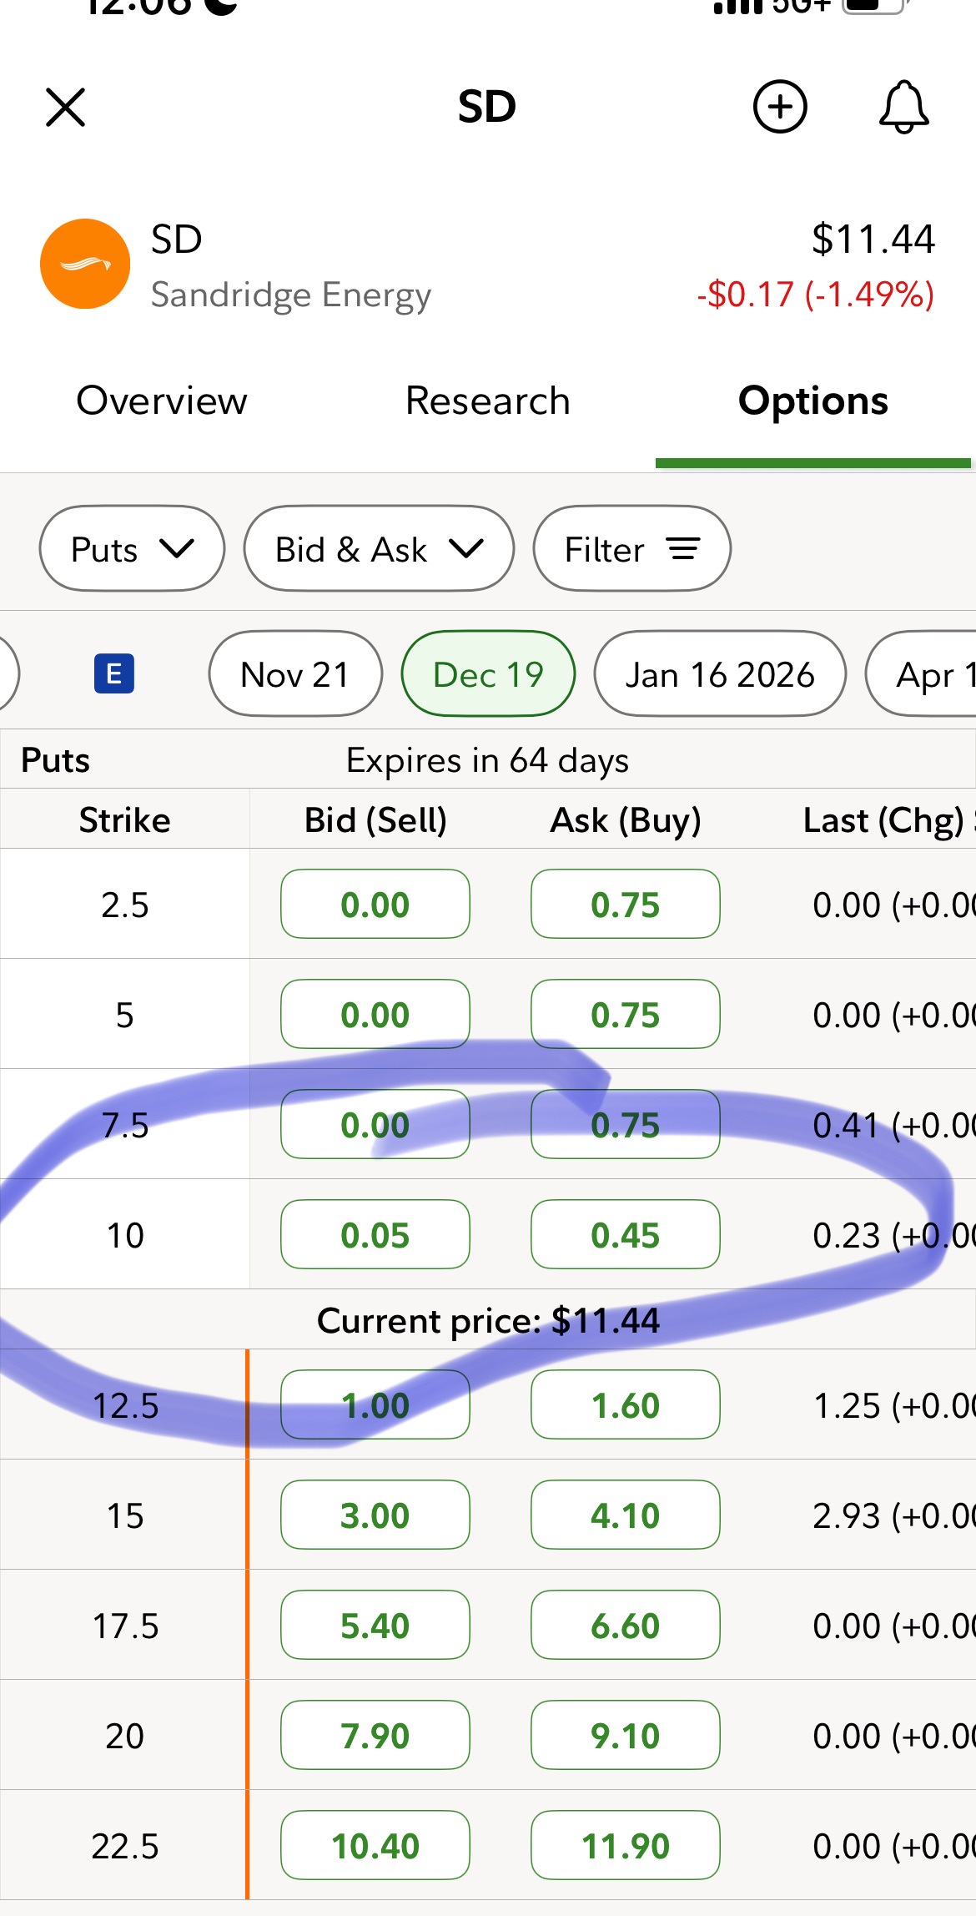Screen dimensions: 976x1916
Task: Tap the 12.5 strike cell
Action: [x=125, y=1405]
